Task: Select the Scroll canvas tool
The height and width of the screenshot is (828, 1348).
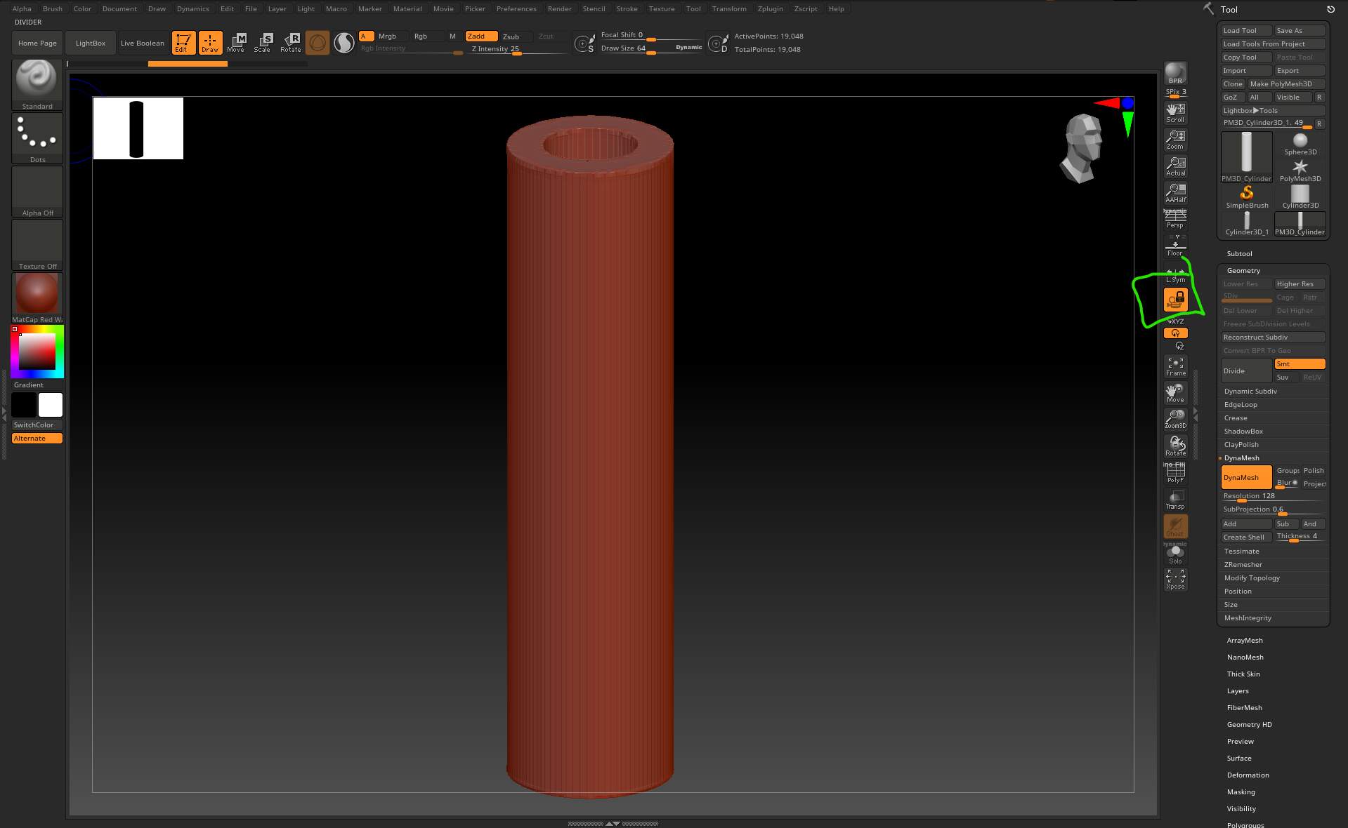Action: pyautogui.click(x=1175, y=113)
